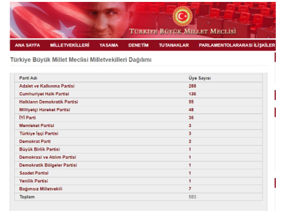Viewport: 283px width, 220px height.
Task: Open the MİLLETVEKİLLERİ menu
Action: (70, 45)
